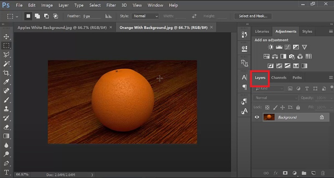Select the Move tool
Viewport: 334px width, 178px height.
[x=6, y=37]
